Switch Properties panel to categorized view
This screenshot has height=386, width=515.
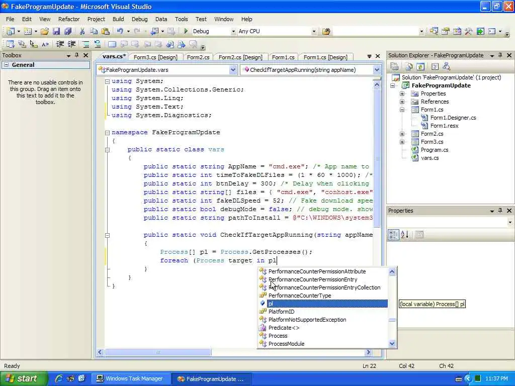(x=393, y=234)
